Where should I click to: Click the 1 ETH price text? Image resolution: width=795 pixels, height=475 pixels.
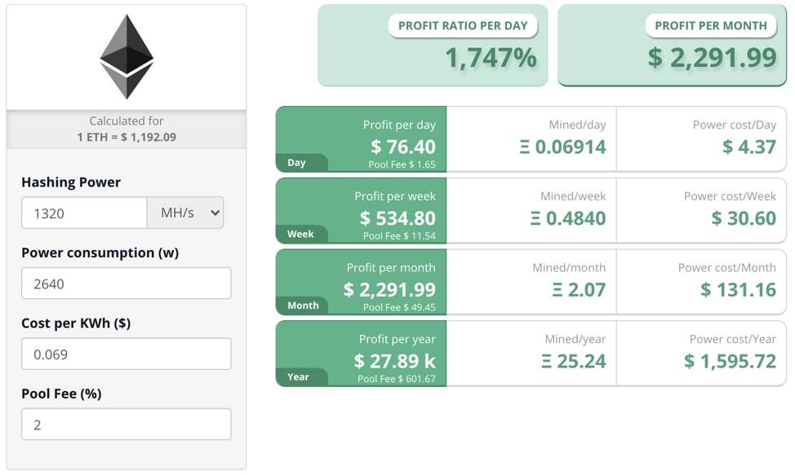pos(127,137)
